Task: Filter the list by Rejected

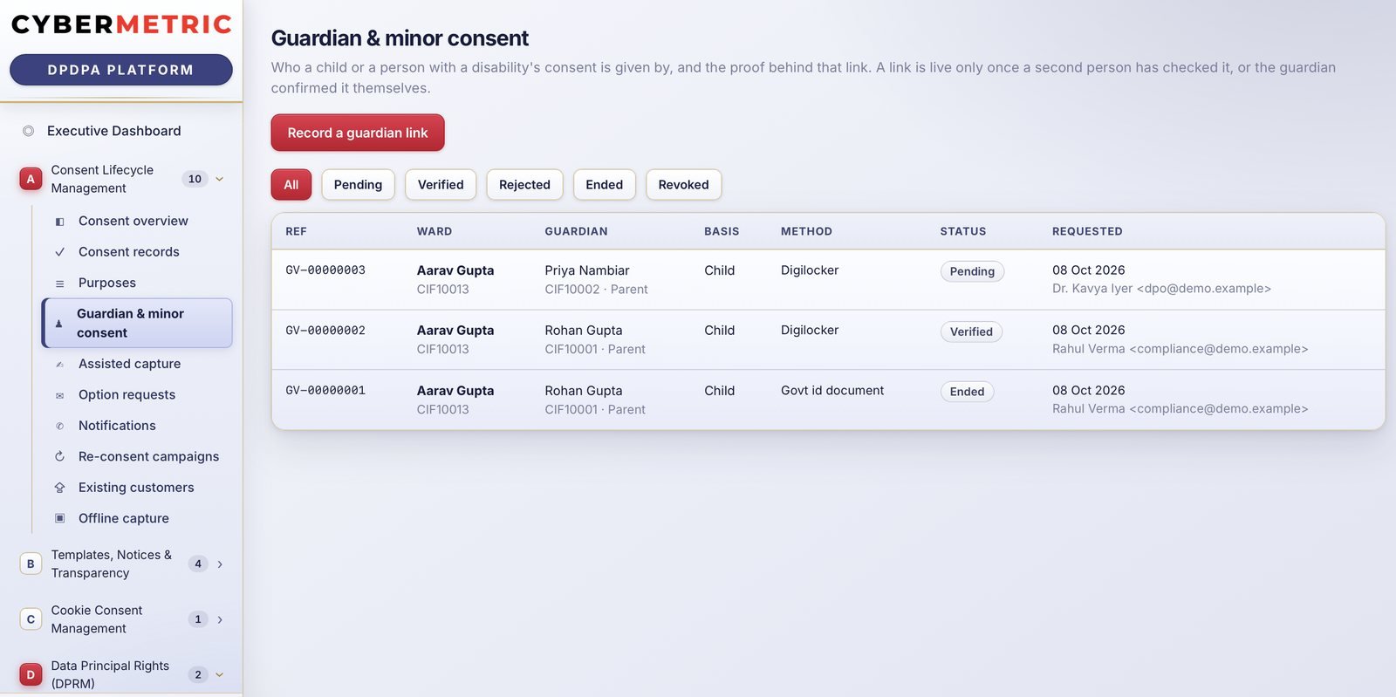Action: pos(524,185)
